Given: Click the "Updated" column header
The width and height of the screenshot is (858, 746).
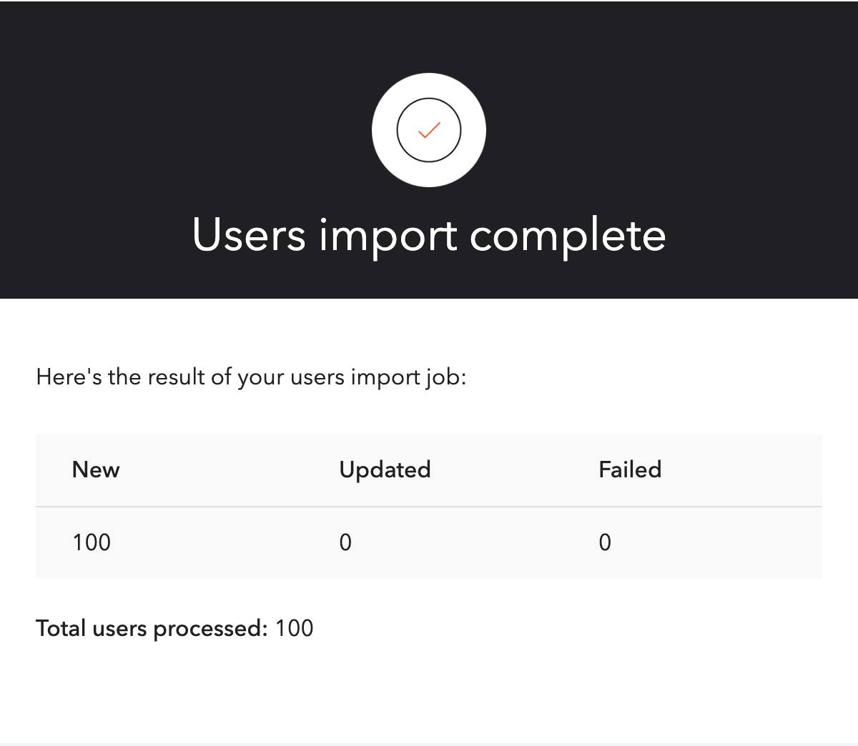Looking at the screenshot, I should coord(385,469).
